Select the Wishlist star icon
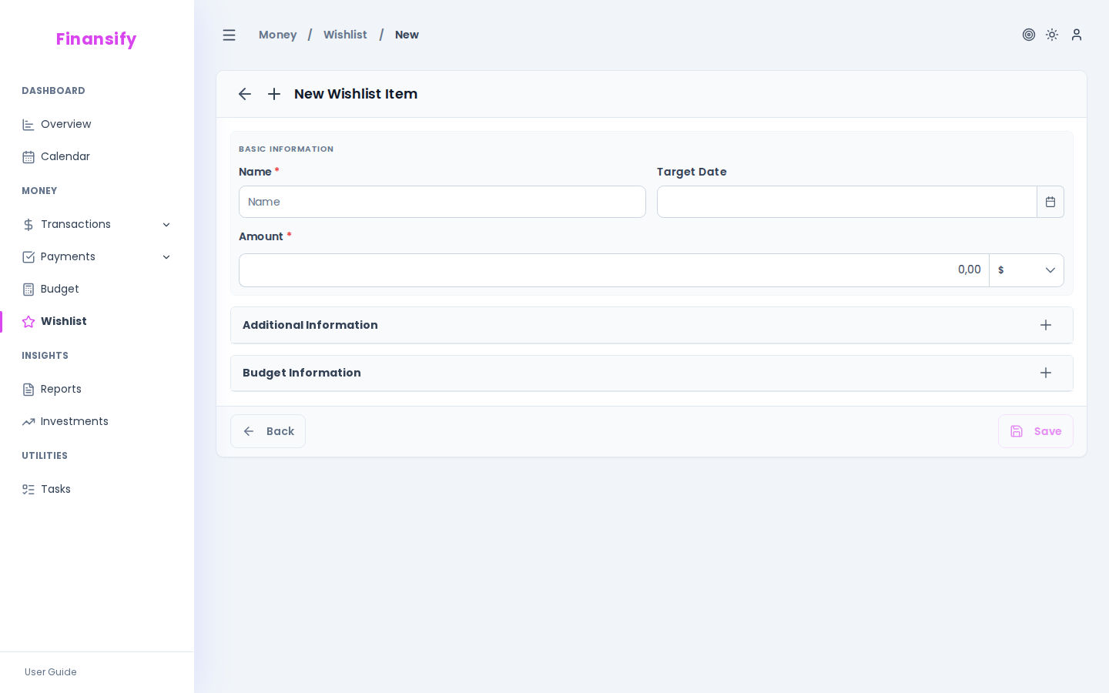 pos(28,321)
